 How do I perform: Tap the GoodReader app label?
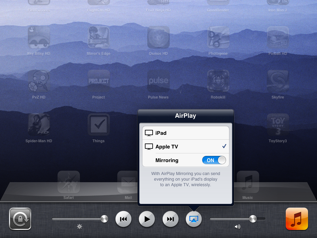click(218, 10)
